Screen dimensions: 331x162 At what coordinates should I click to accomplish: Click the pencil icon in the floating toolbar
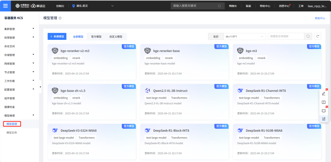[x=324, y=94]
